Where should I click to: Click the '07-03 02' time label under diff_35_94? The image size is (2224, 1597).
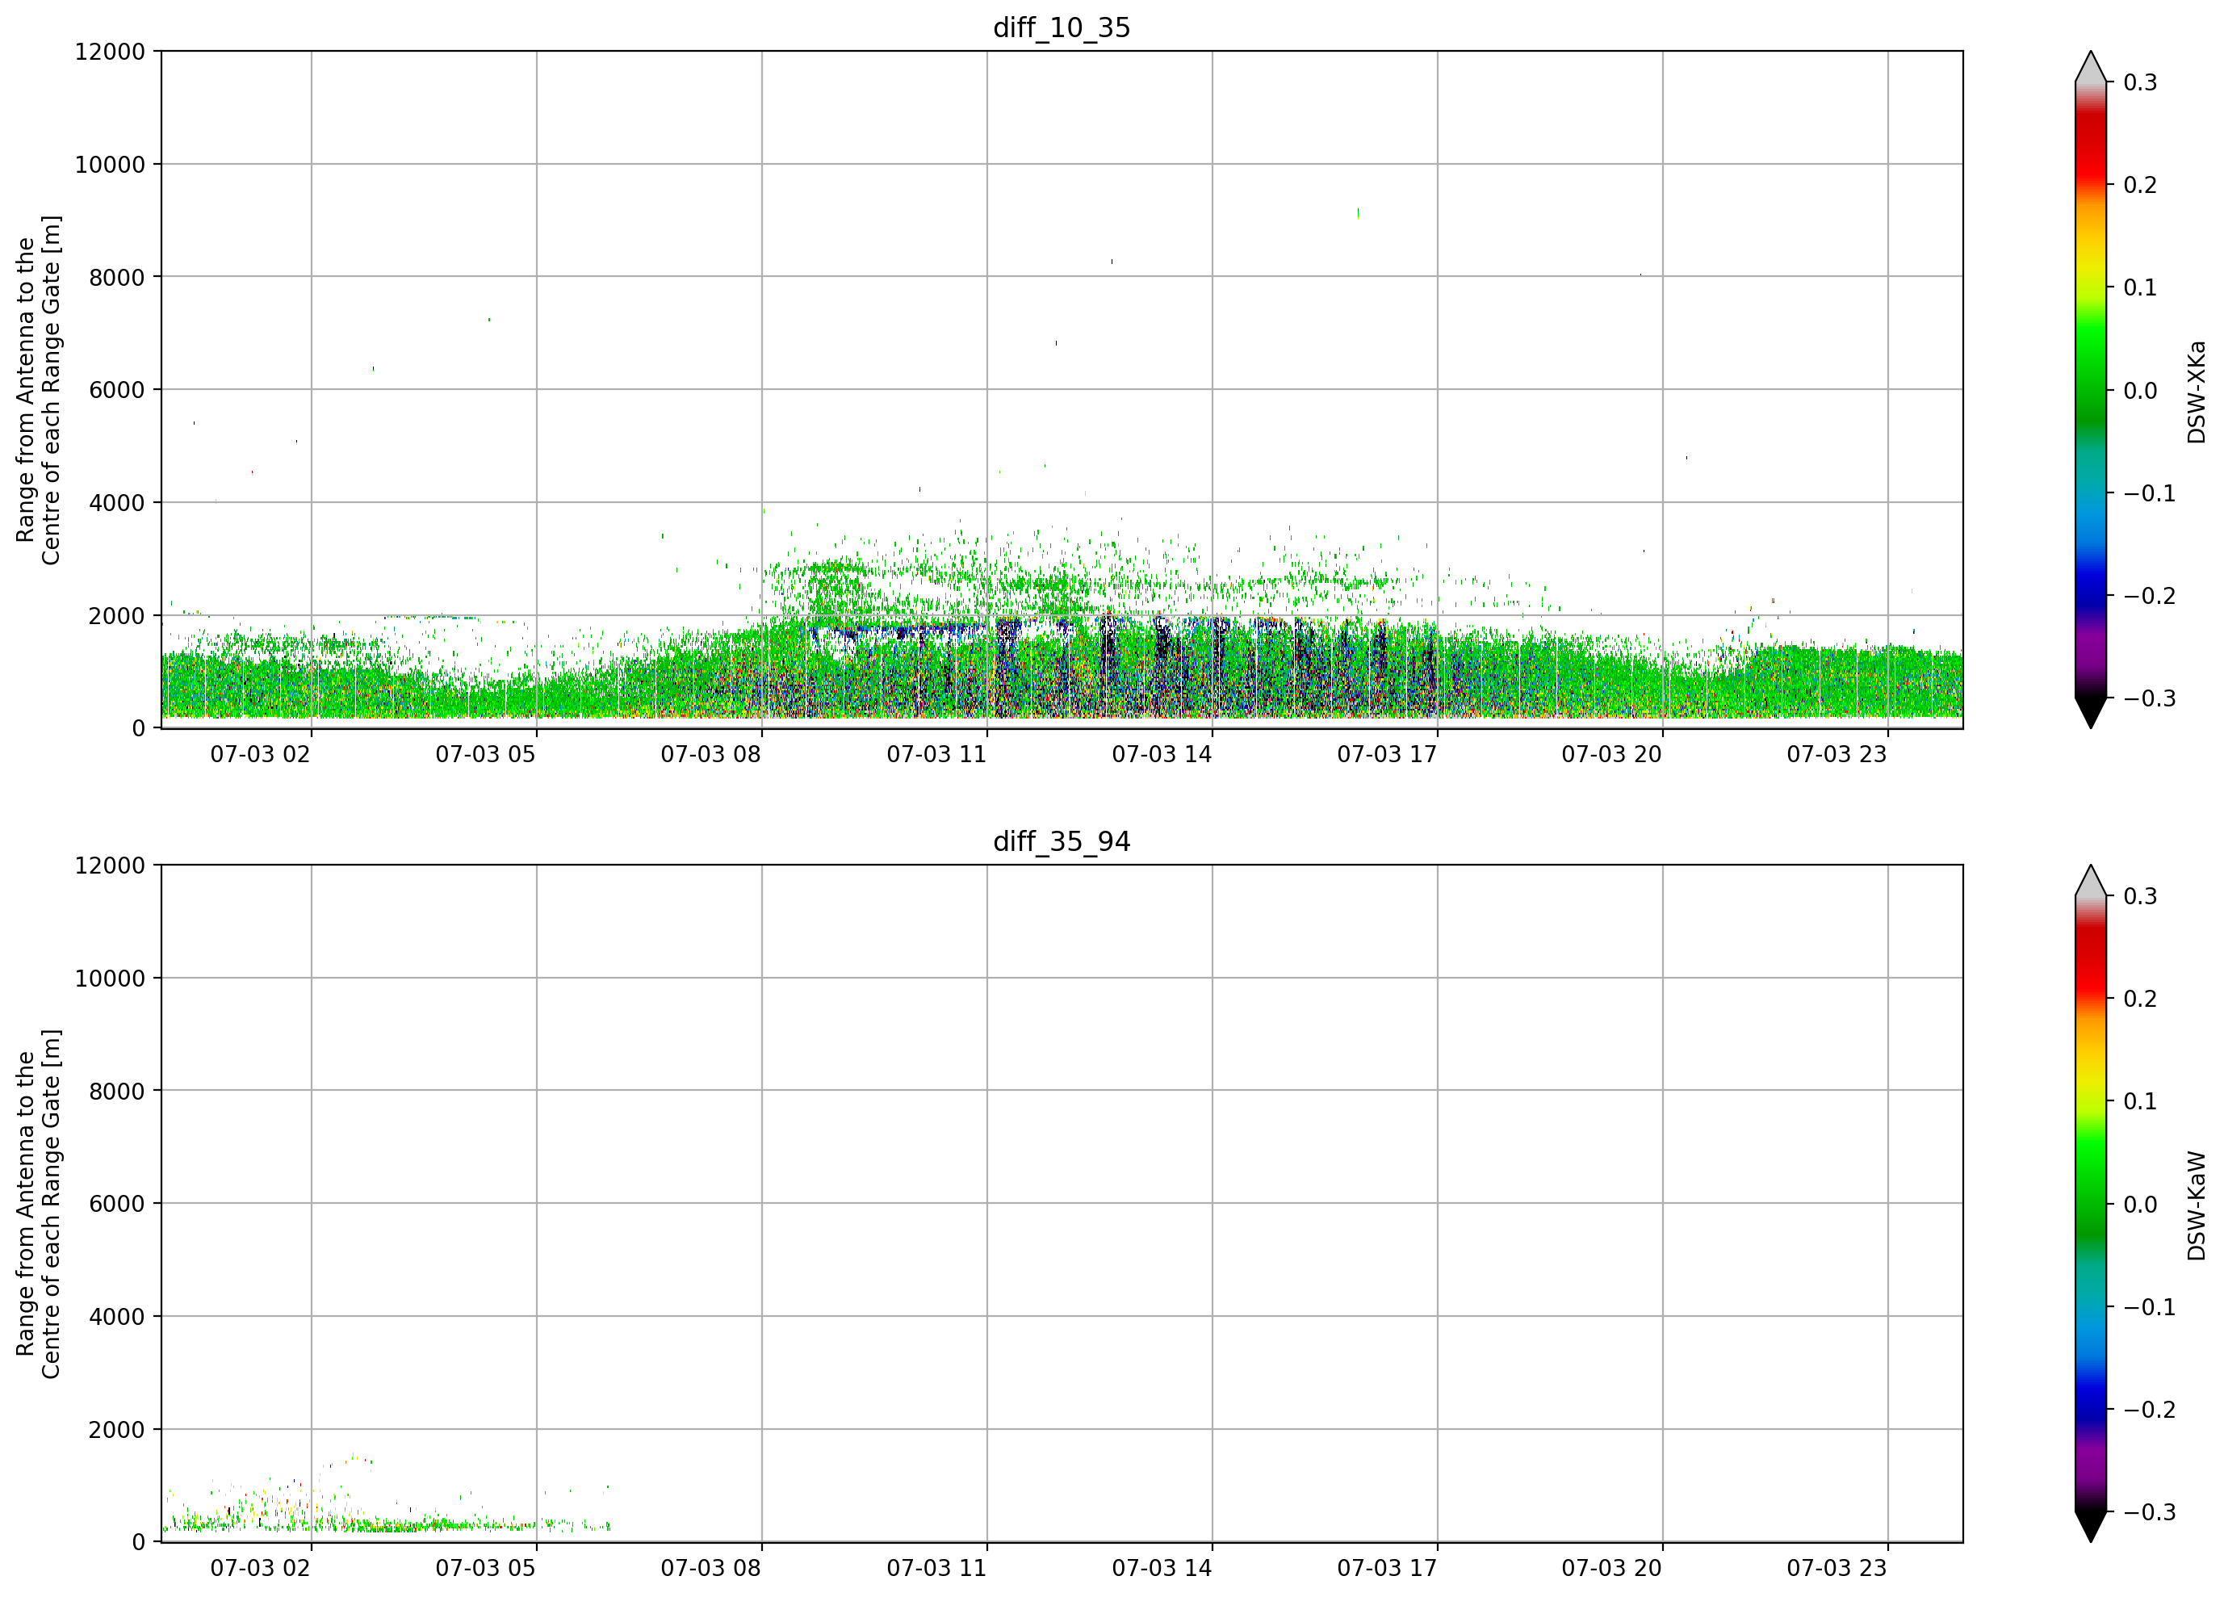pyautogui.click(x=260, y=1569)
